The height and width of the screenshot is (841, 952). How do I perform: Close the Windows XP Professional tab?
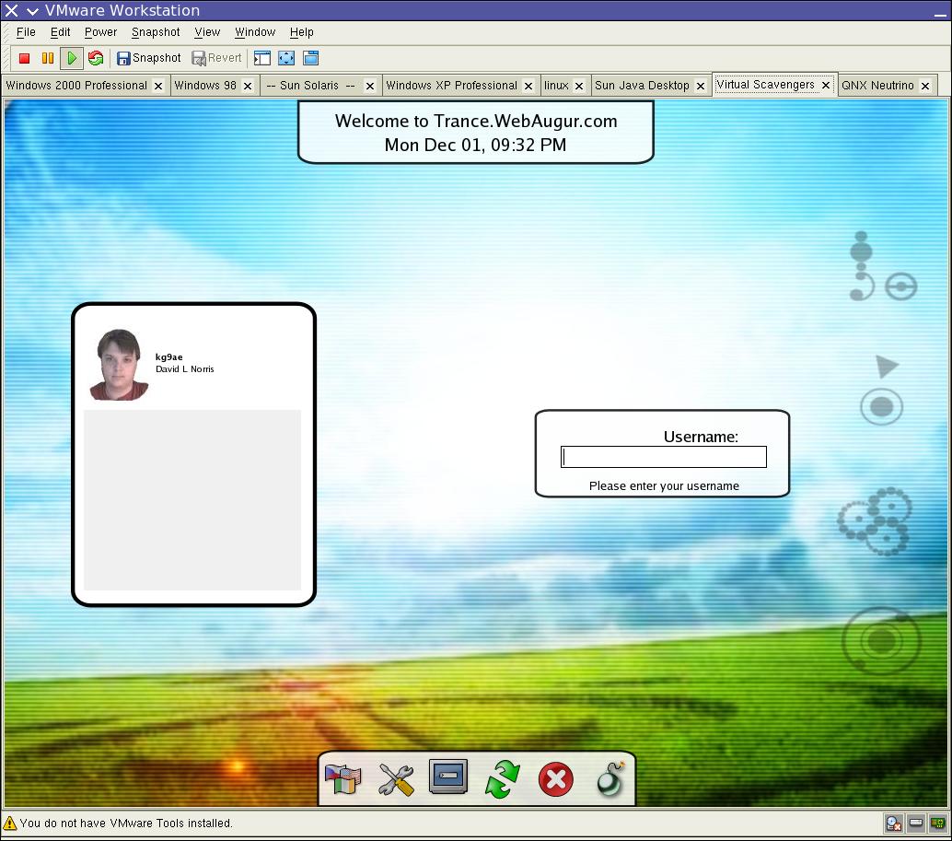point(528,87)
